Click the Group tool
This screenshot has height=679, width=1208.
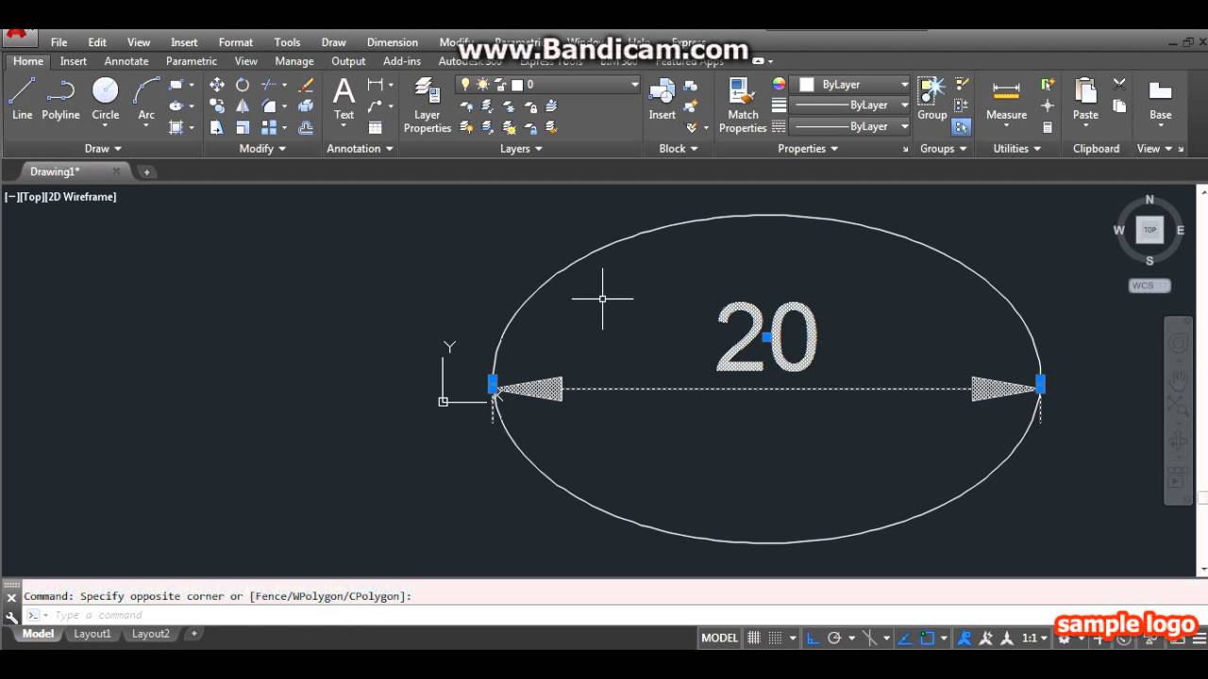point(931,99)
